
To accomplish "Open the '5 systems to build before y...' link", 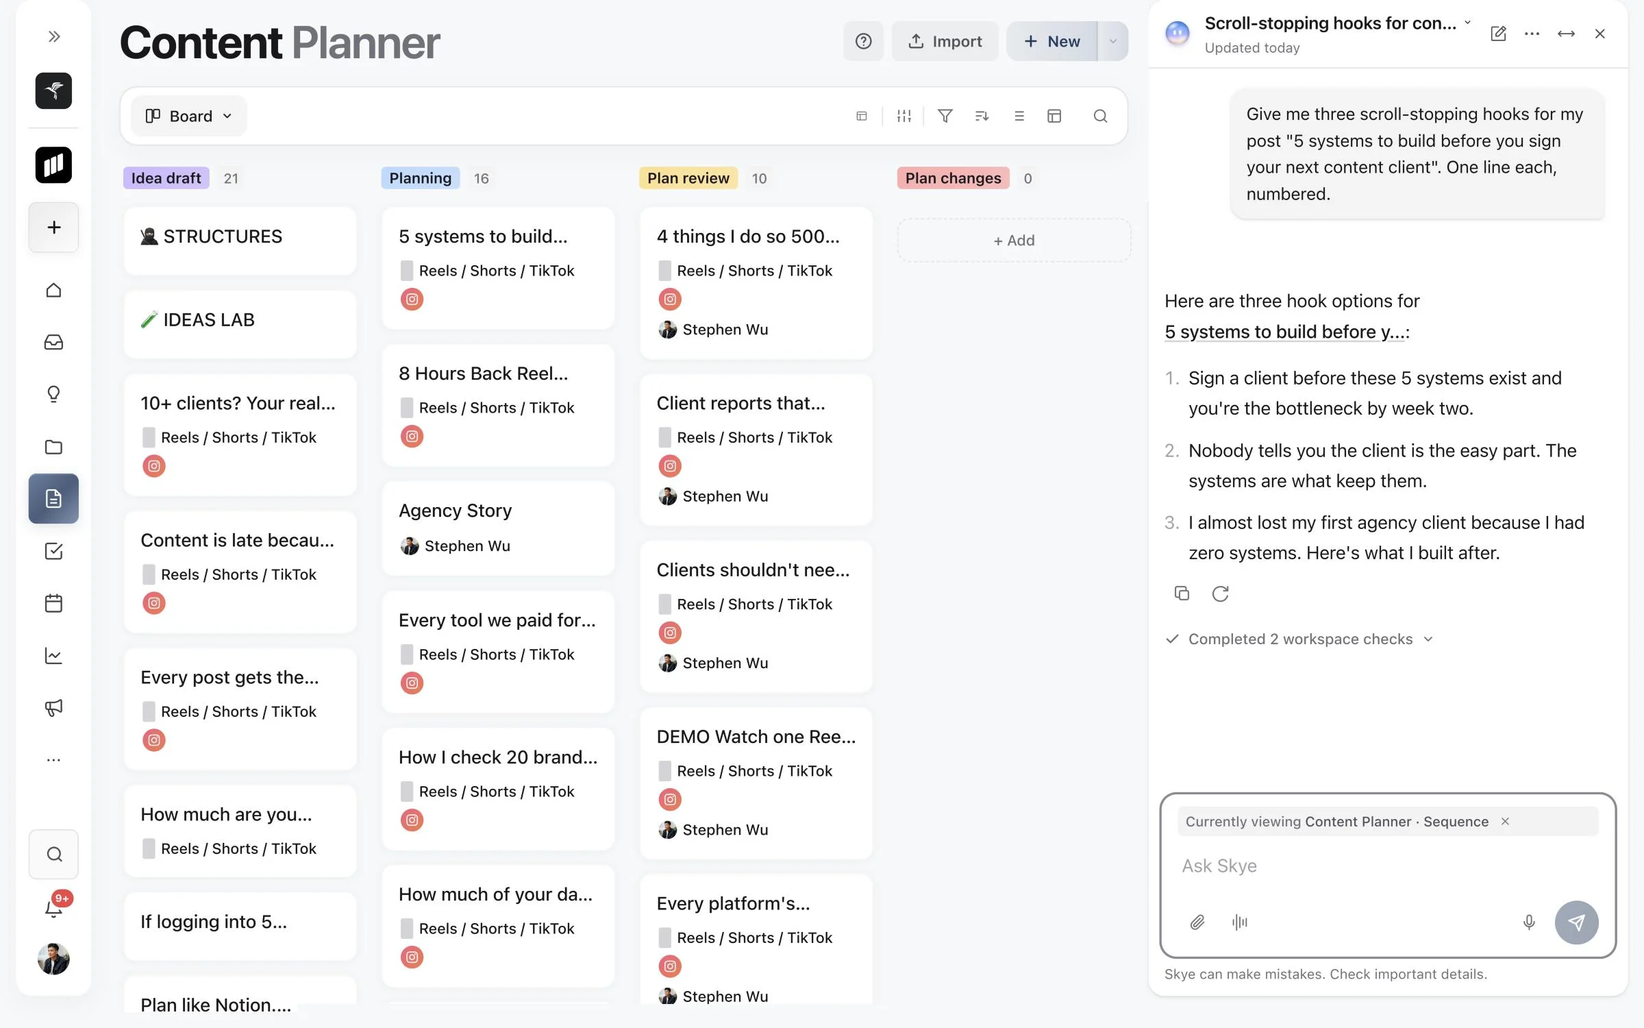I will 1285,332.
